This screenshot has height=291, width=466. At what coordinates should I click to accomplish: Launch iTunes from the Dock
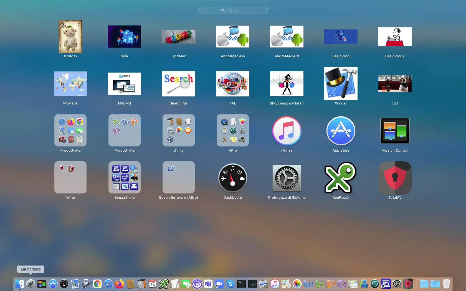[275, 284]
